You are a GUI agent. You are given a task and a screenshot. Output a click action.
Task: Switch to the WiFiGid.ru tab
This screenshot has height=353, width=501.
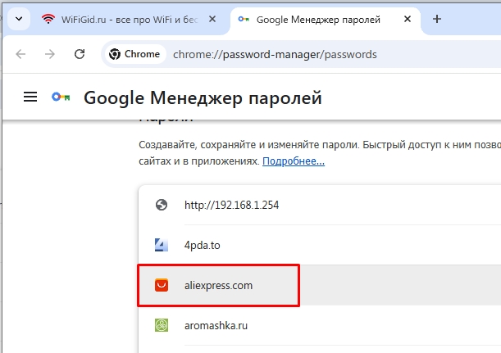click(x=123, y=19)
